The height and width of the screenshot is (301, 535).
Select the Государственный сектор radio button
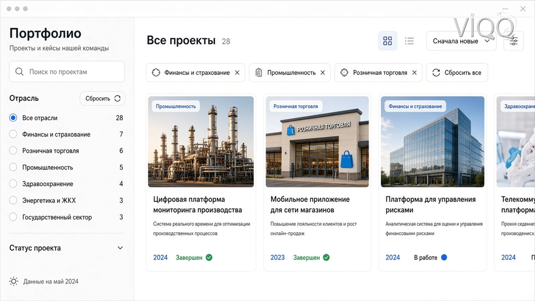13,217
